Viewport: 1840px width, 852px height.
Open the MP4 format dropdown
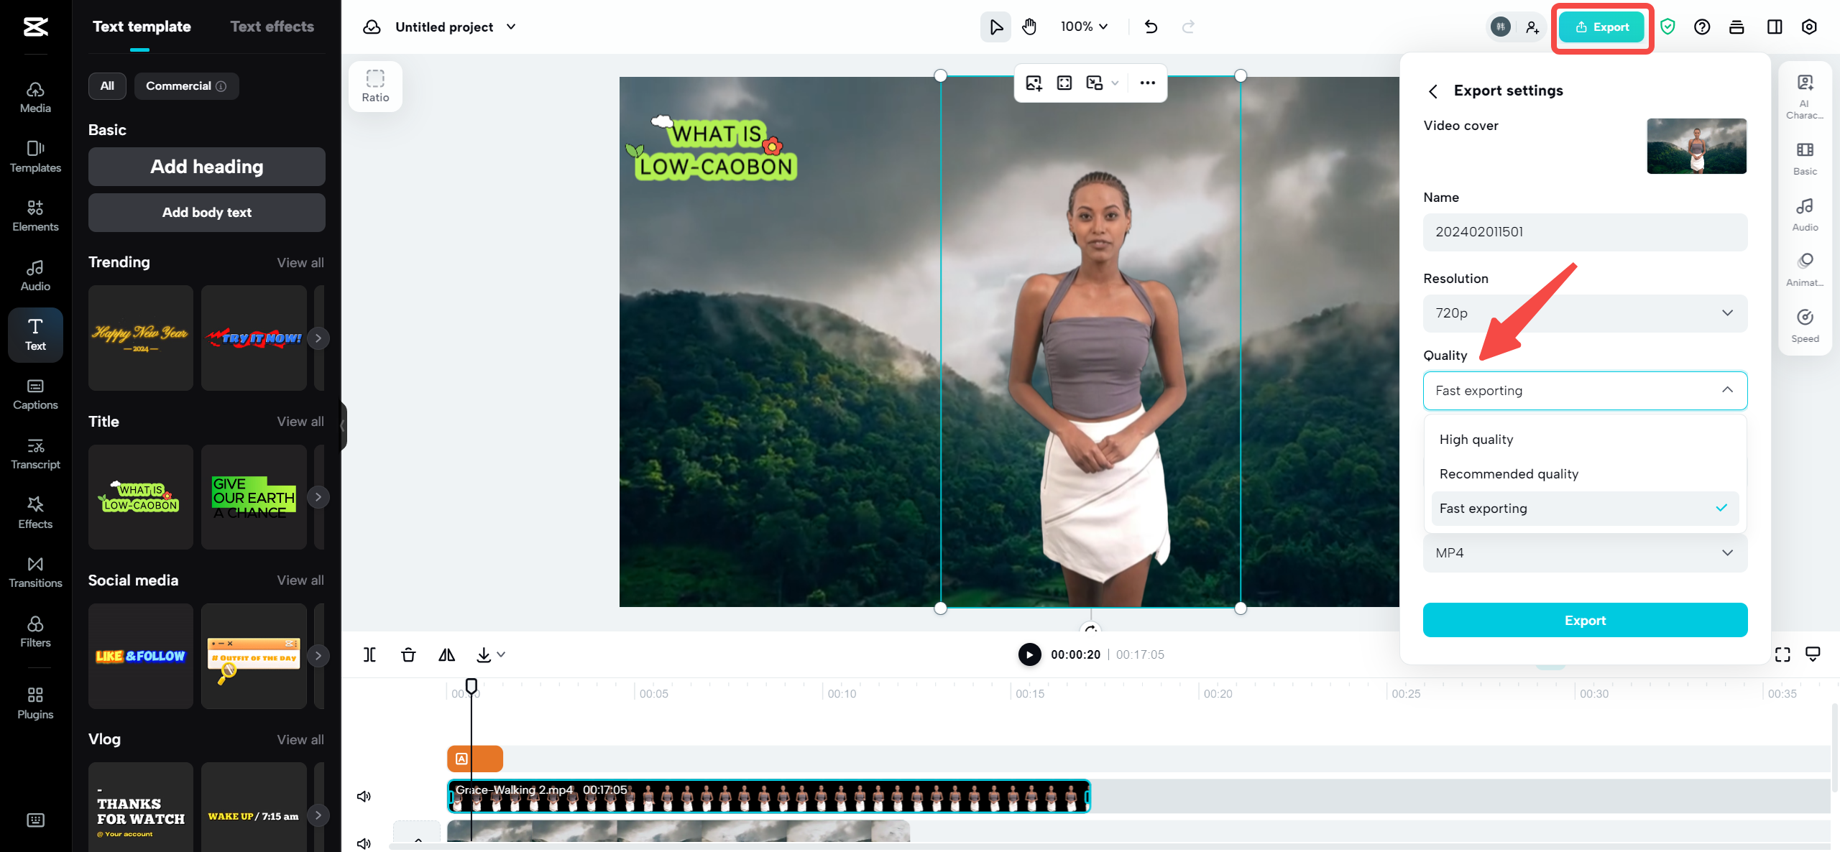click(1584, 552)
